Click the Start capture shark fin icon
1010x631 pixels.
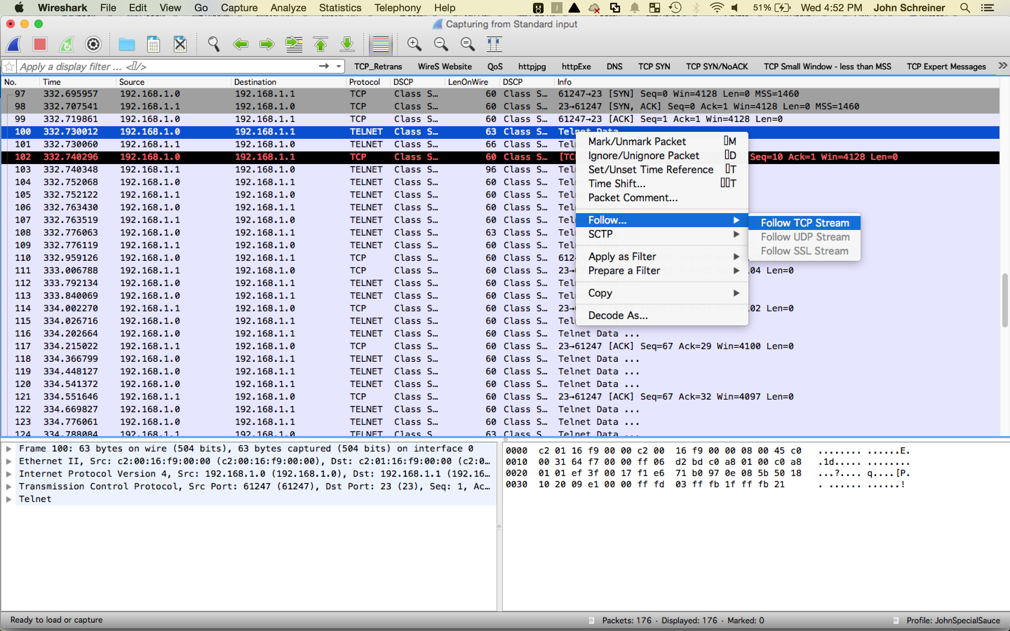(14, 44)
